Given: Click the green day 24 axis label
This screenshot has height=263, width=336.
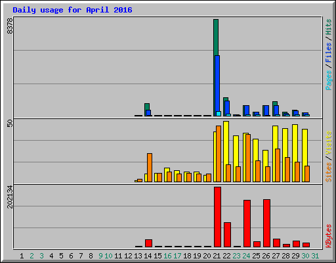Looking at the screenshot, I should pyautogui.click(x=246, y=256).
